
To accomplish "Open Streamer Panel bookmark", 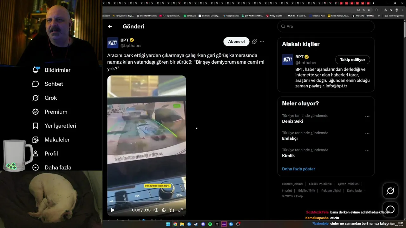I will tap(317, 16).
